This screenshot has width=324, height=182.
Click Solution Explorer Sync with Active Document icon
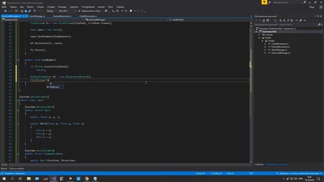[x=280, y=20]
